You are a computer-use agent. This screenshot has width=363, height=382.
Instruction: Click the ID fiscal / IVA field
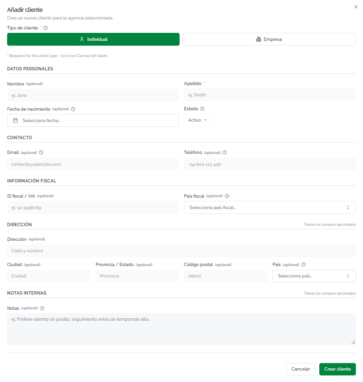click(93, 208)
